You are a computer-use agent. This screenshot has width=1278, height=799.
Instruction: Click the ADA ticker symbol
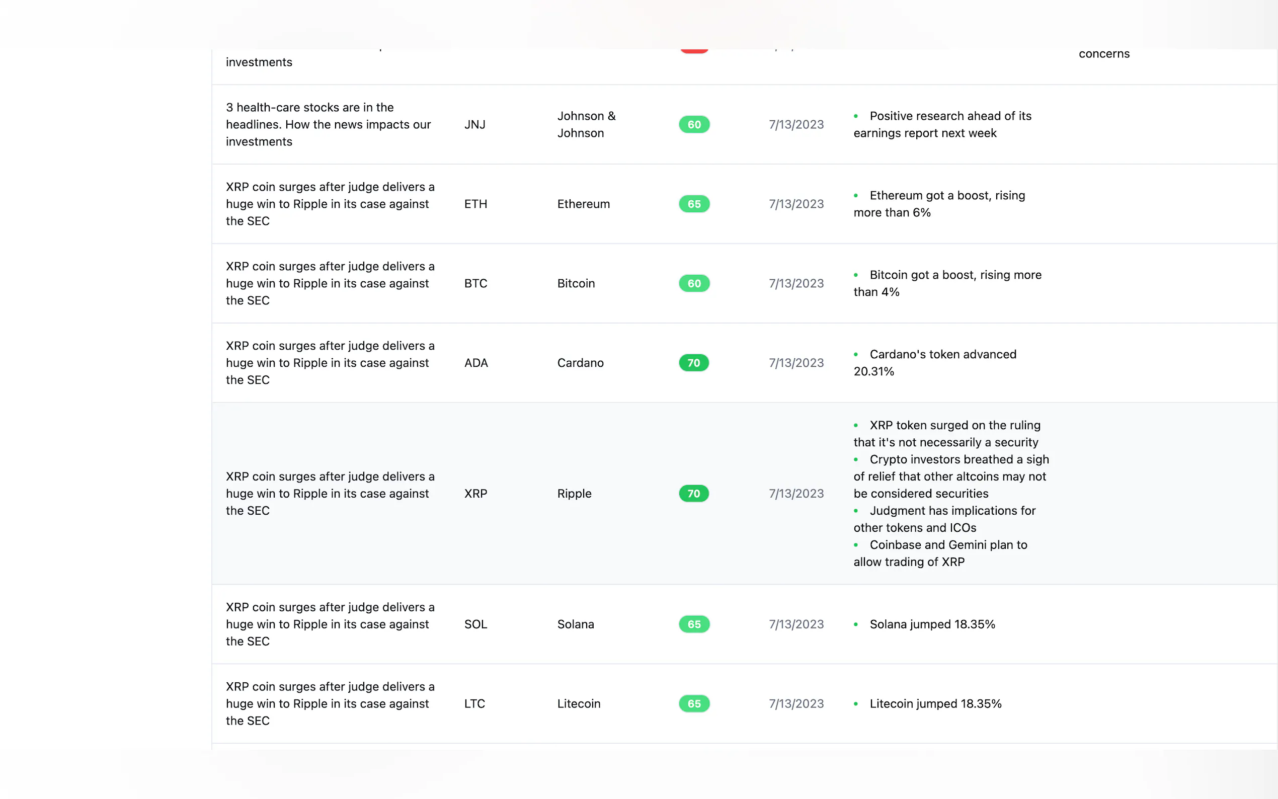476,363
